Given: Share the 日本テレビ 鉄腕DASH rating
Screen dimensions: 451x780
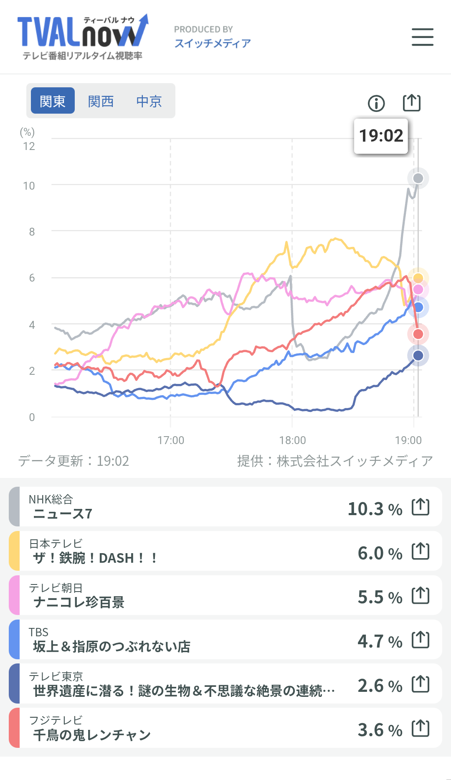Looking at the screenshot, I should pyautogui.click(x=421, y=551).
